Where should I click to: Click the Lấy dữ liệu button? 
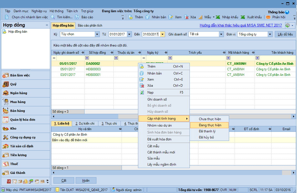tap(285, 34)
